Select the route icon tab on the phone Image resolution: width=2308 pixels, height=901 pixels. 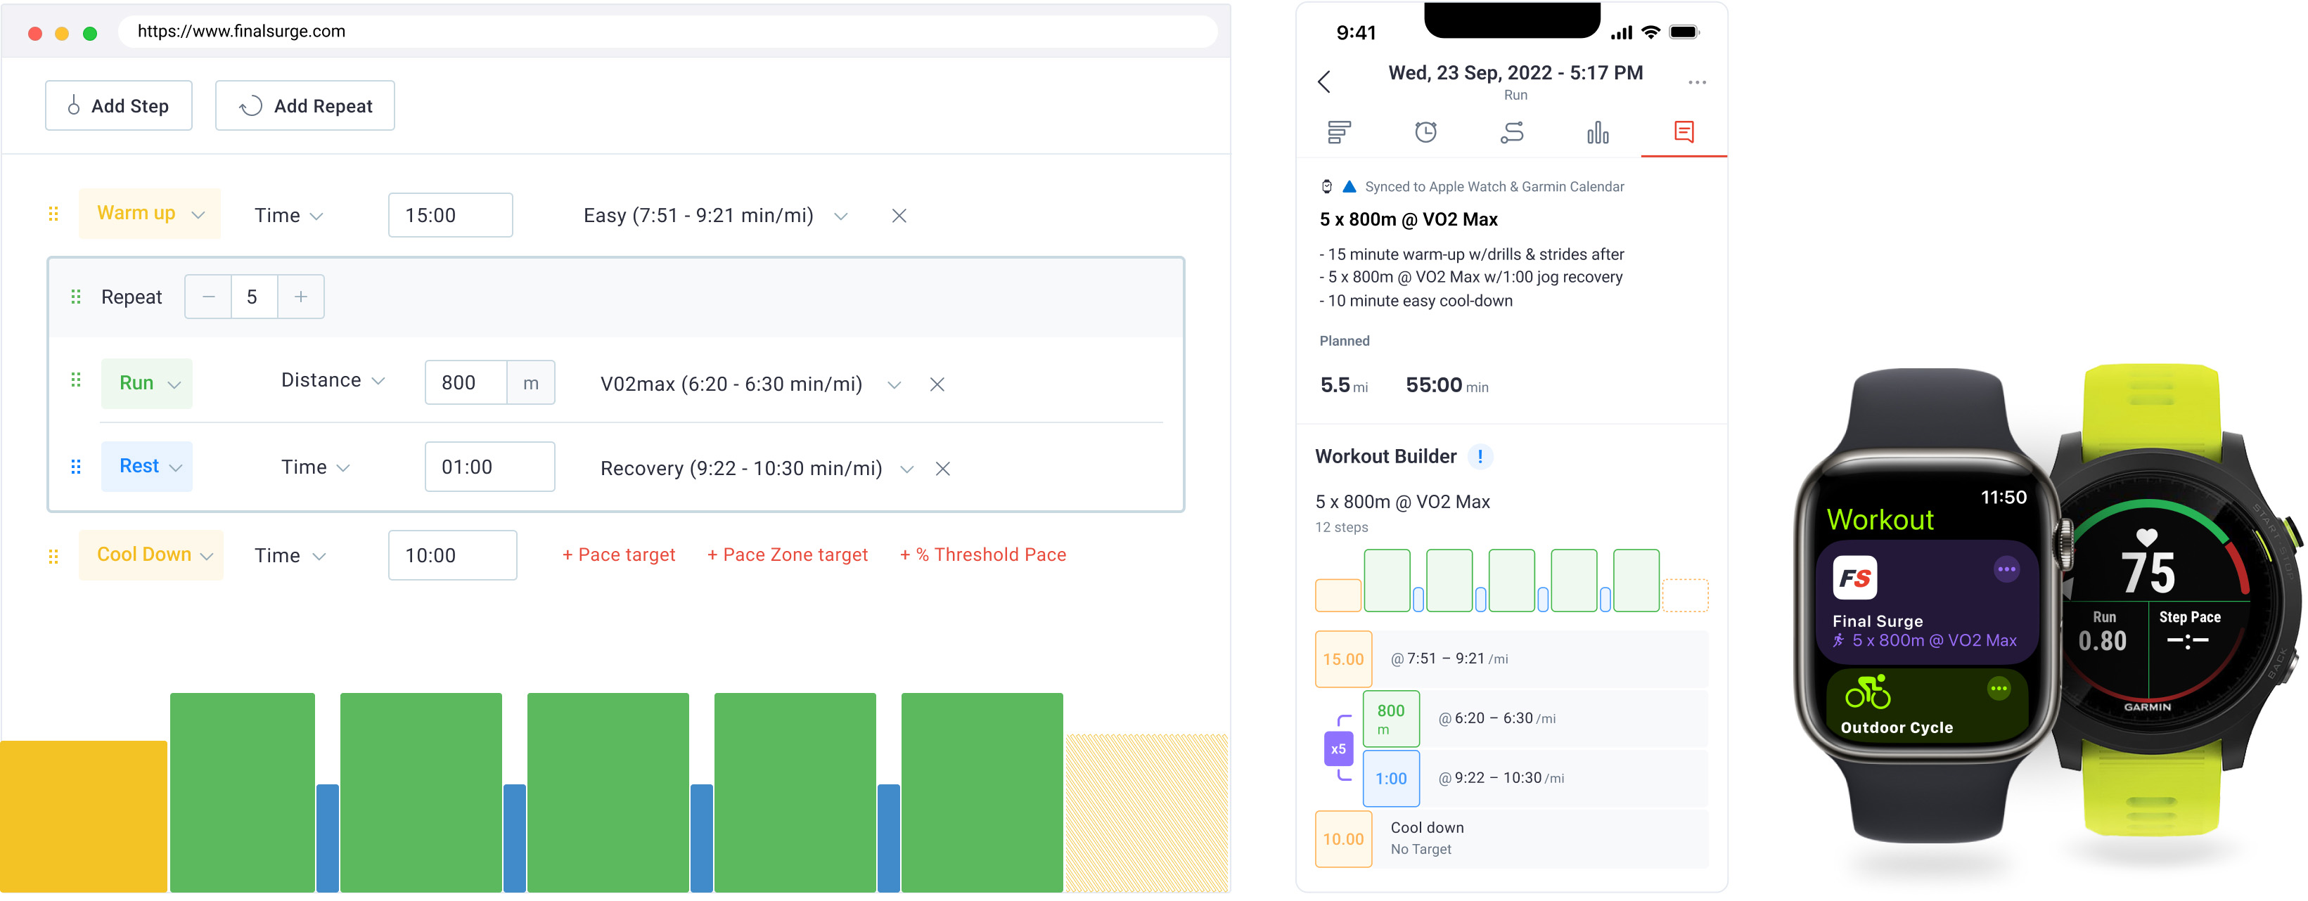(1511, 133)
